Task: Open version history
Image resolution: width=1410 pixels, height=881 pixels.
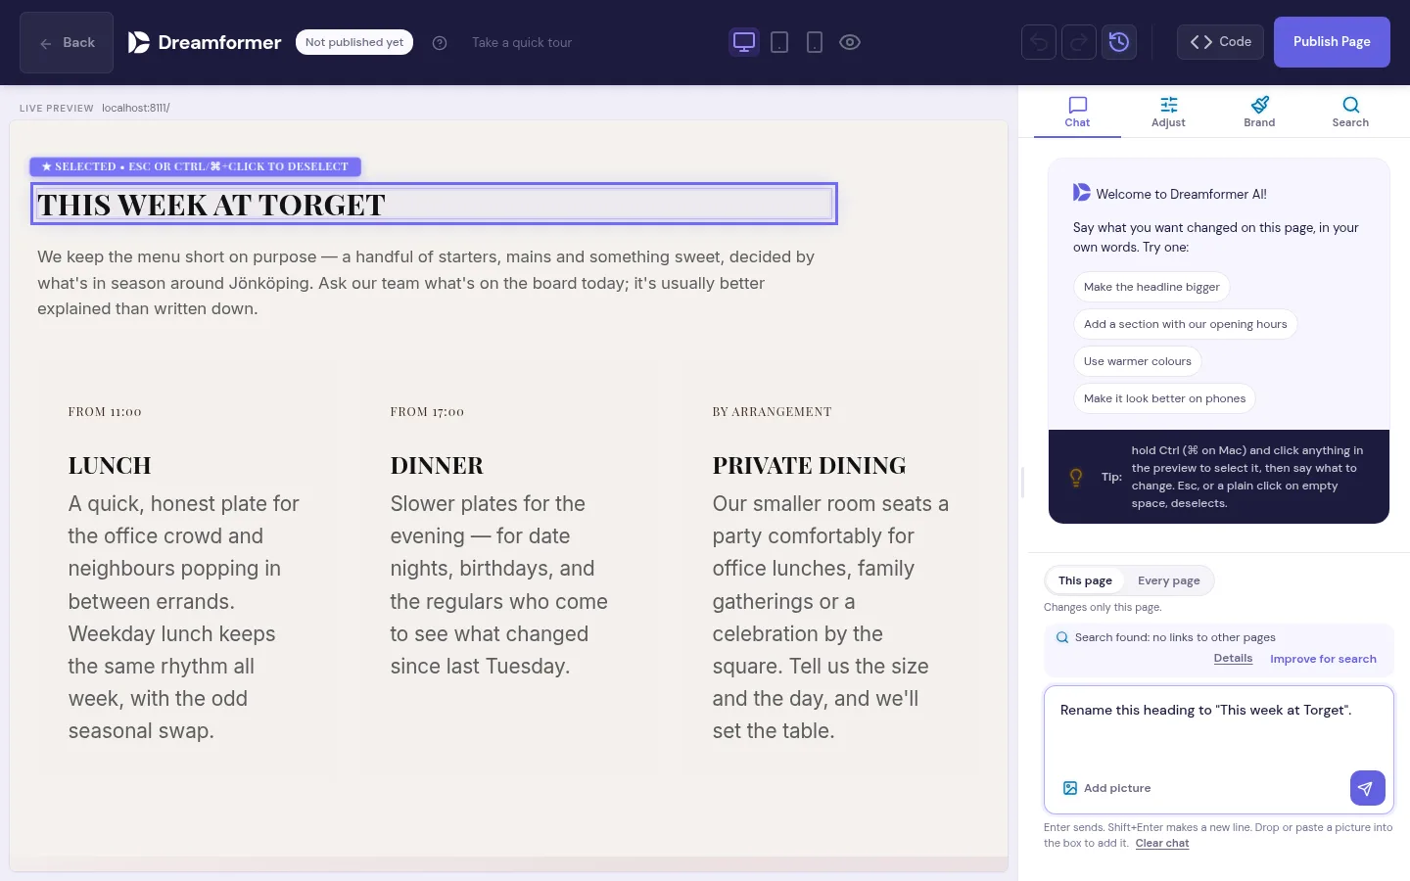Action: tap(1119, 42)
